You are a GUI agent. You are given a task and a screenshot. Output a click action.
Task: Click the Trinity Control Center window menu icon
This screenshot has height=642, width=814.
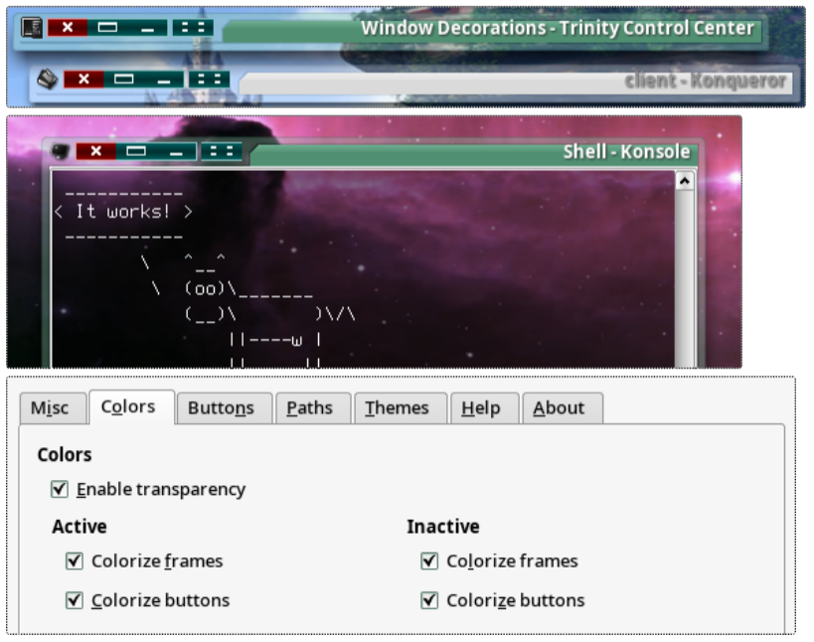[32, 28]
